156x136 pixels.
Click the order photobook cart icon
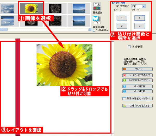(124, 106)
